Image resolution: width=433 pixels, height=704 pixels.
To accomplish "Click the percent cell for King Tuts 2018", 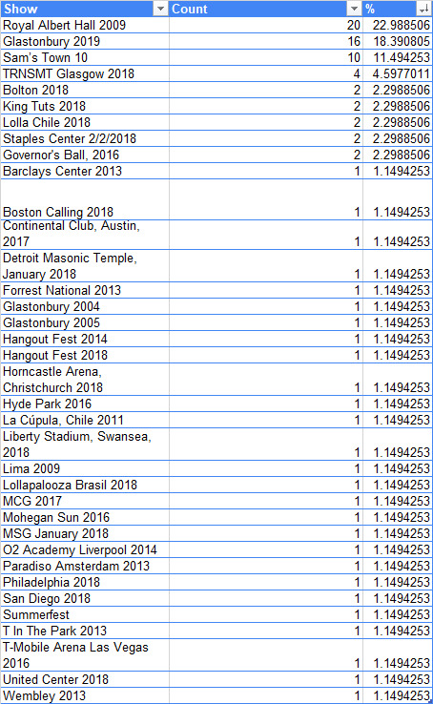I will coord(397,106).
